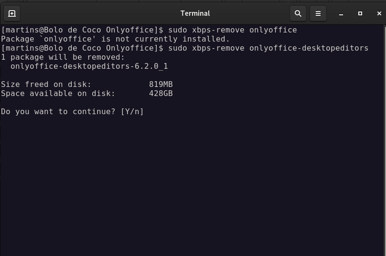Click the 428GB value

[161, 94]
